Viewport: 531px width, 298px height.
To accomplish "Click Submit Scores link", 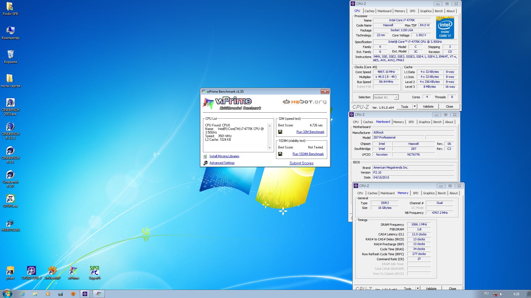I will point(301,163).
